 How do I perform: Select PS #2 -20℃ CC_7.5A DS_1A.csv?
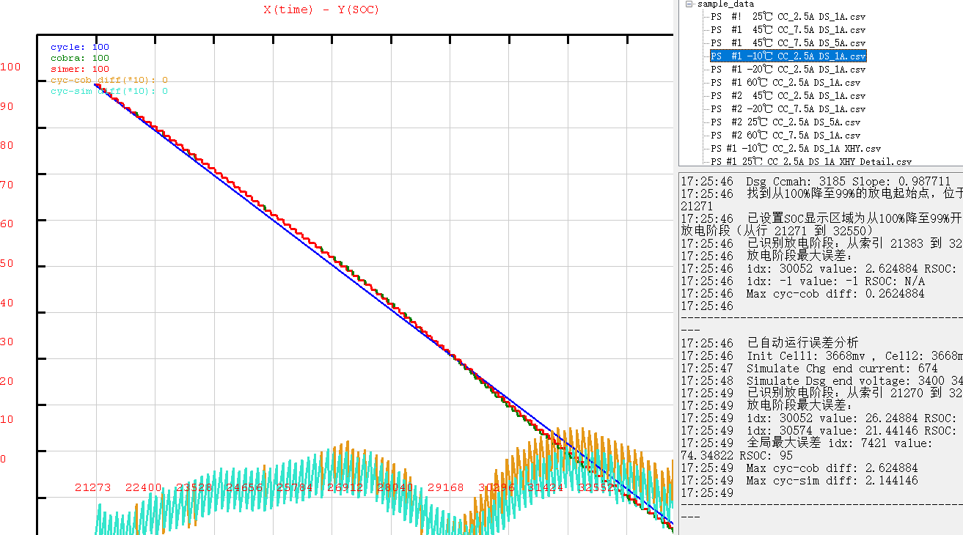click(788, 108)
